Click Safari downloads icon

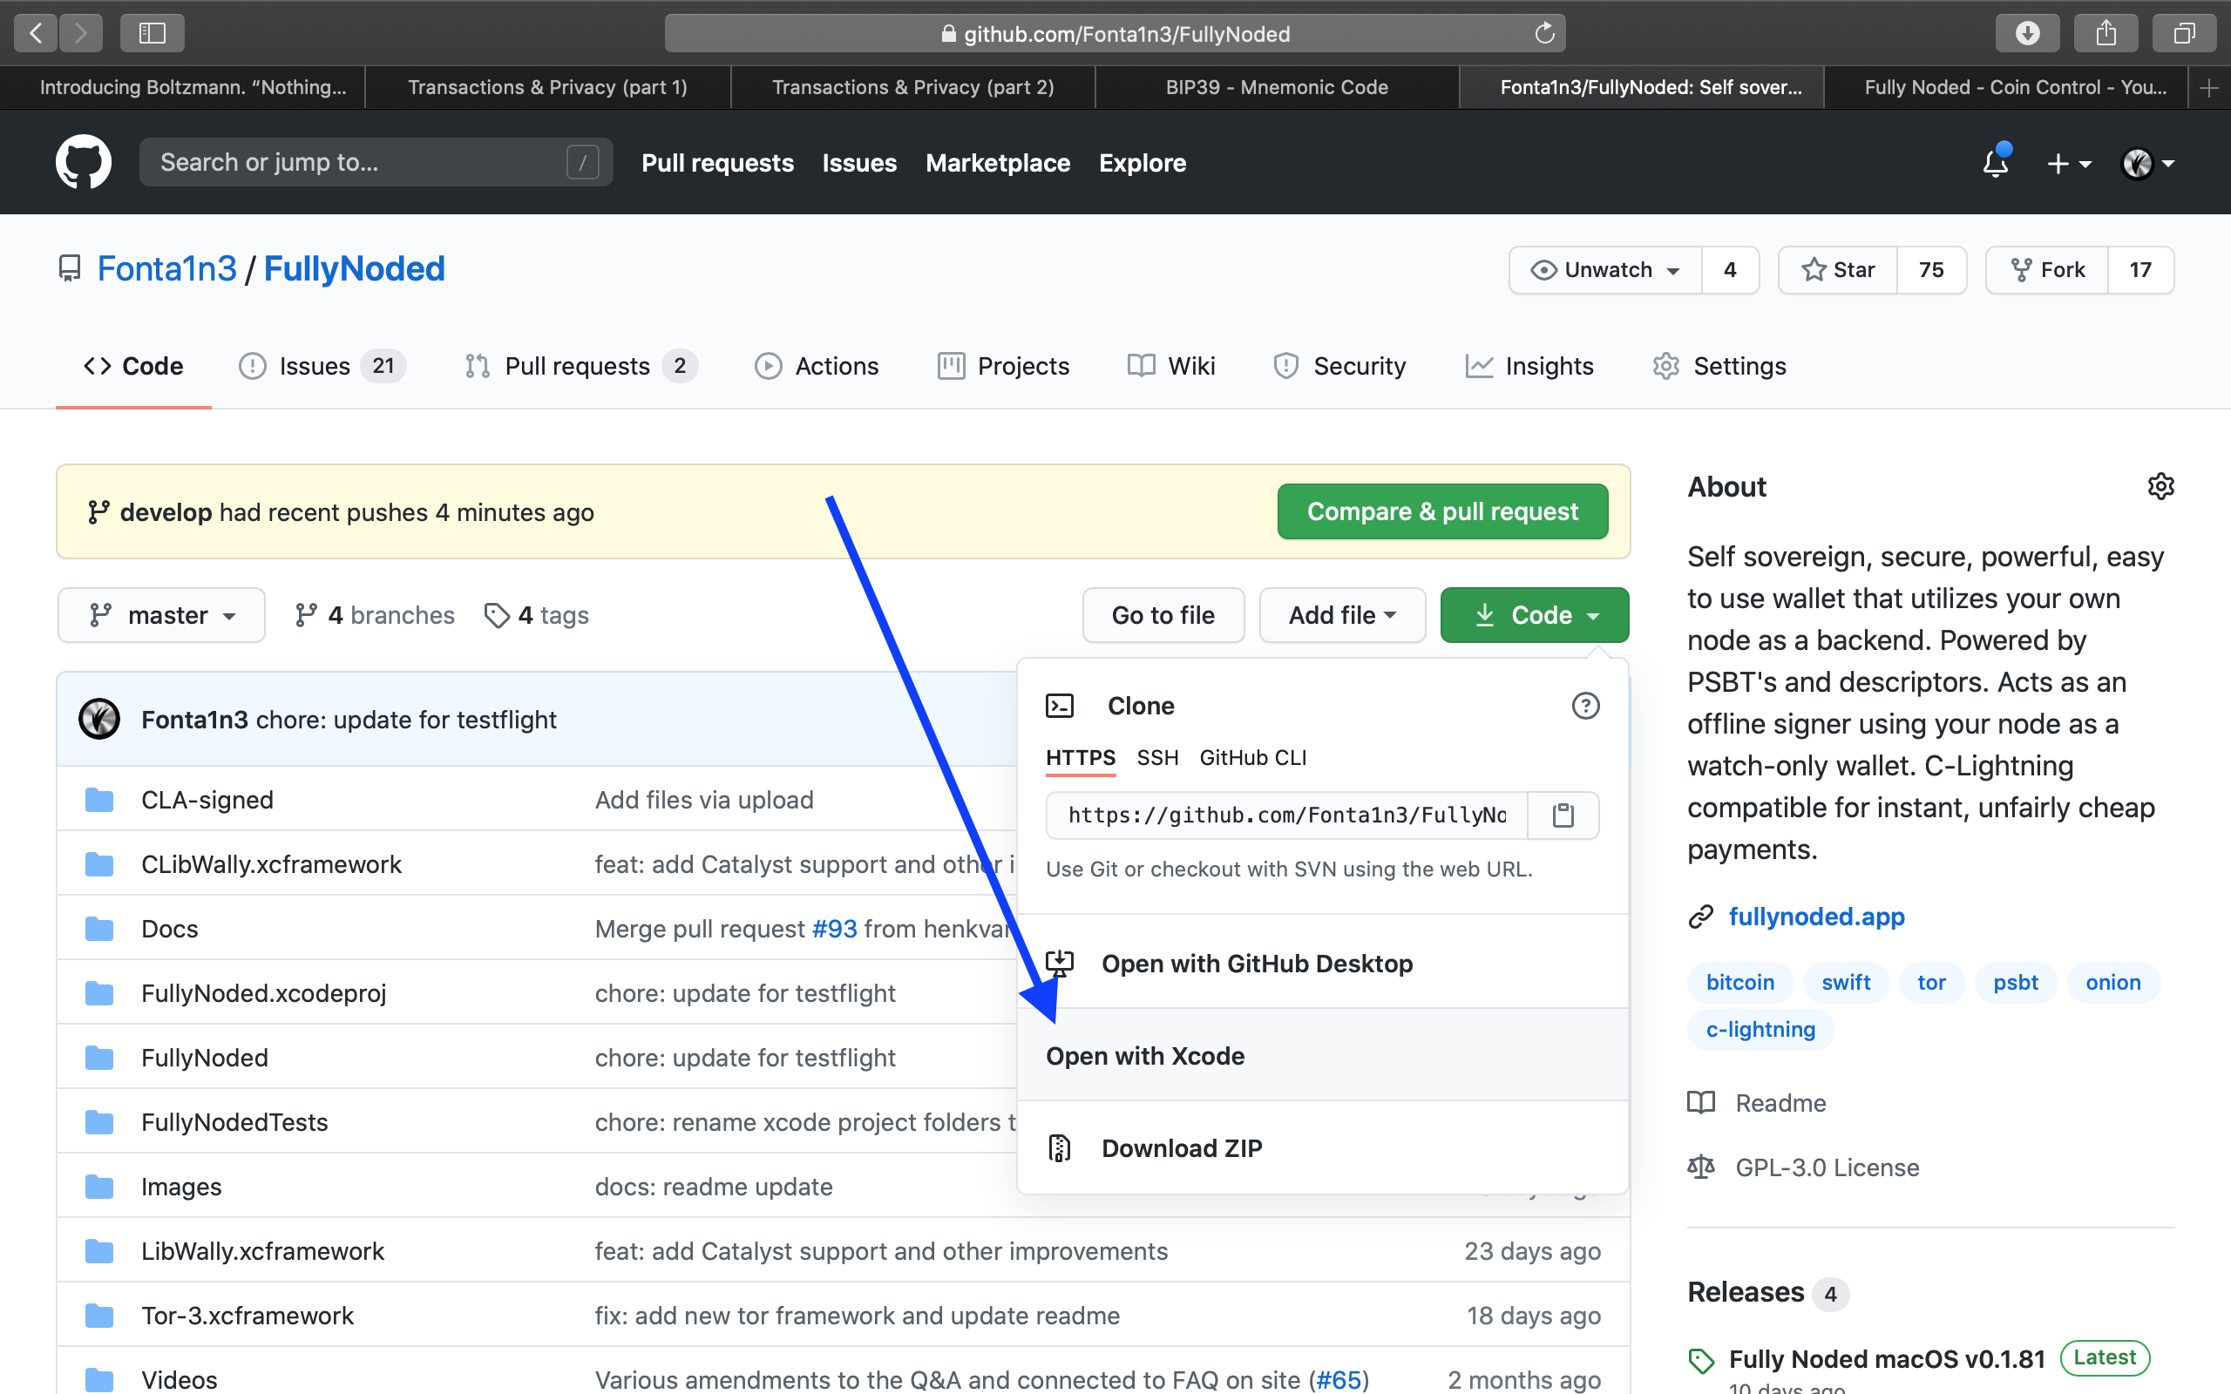point(2026,33)
